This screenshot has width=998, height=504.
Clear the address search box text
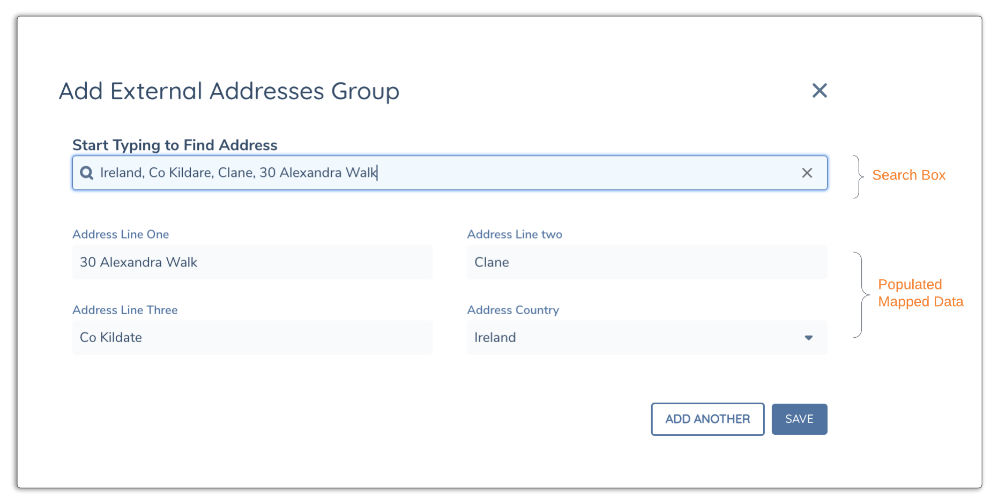point(807,173)
